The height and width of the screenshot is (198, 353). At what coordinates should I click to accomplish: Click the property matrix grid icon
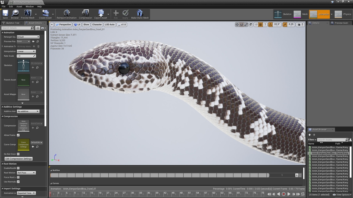(38, 28)
